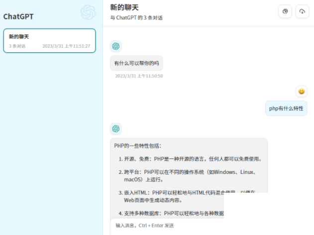Click the PHP的一些特性包括 line in the answer
The image size is (314, 235).
coord(138,146)
